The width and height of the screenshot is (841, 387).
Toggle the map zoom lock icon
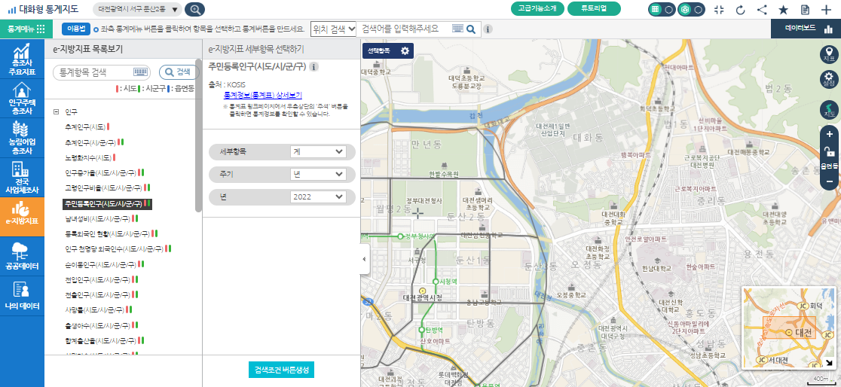(829, 152)
